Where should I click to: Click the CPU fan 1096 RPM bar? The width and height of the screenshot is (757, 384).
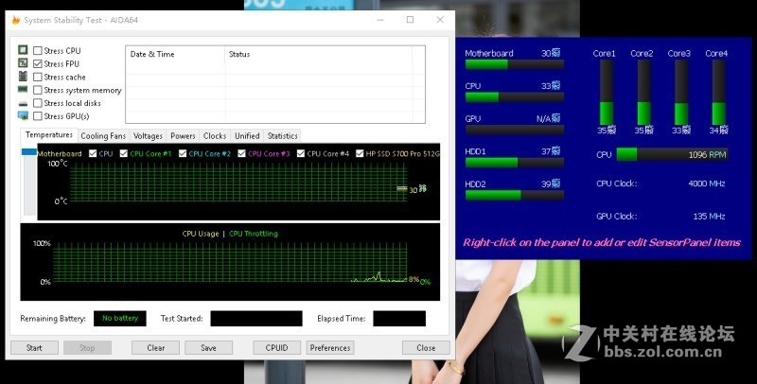coord(672,154)
